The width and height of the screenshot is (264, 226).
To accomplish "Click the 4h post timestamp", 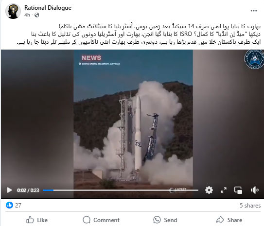I will pos(27,15).
